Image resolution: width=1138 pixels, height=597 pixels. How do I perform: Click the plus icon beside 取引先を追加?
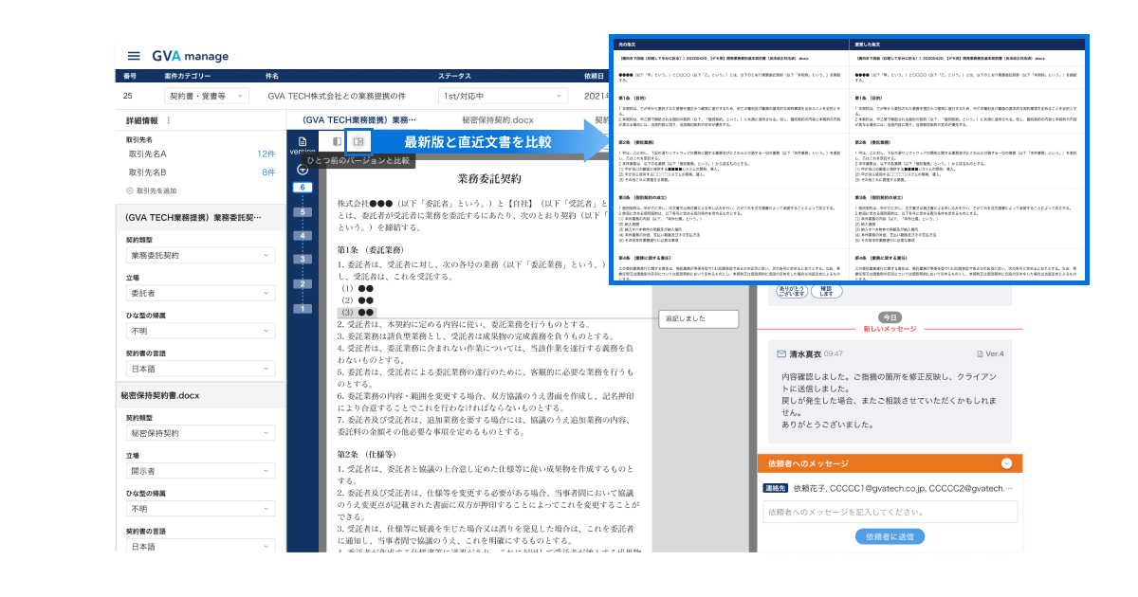130,190
